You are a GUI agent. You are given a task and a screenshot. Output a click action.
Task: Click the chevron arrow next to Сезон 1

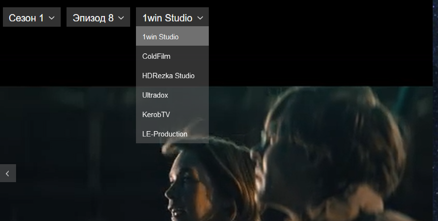(x=51, y=18)
